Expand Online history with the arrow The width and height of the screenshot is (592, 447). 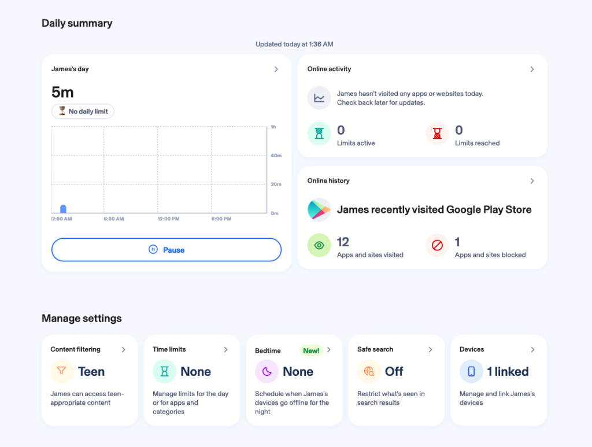click(532, 181)
